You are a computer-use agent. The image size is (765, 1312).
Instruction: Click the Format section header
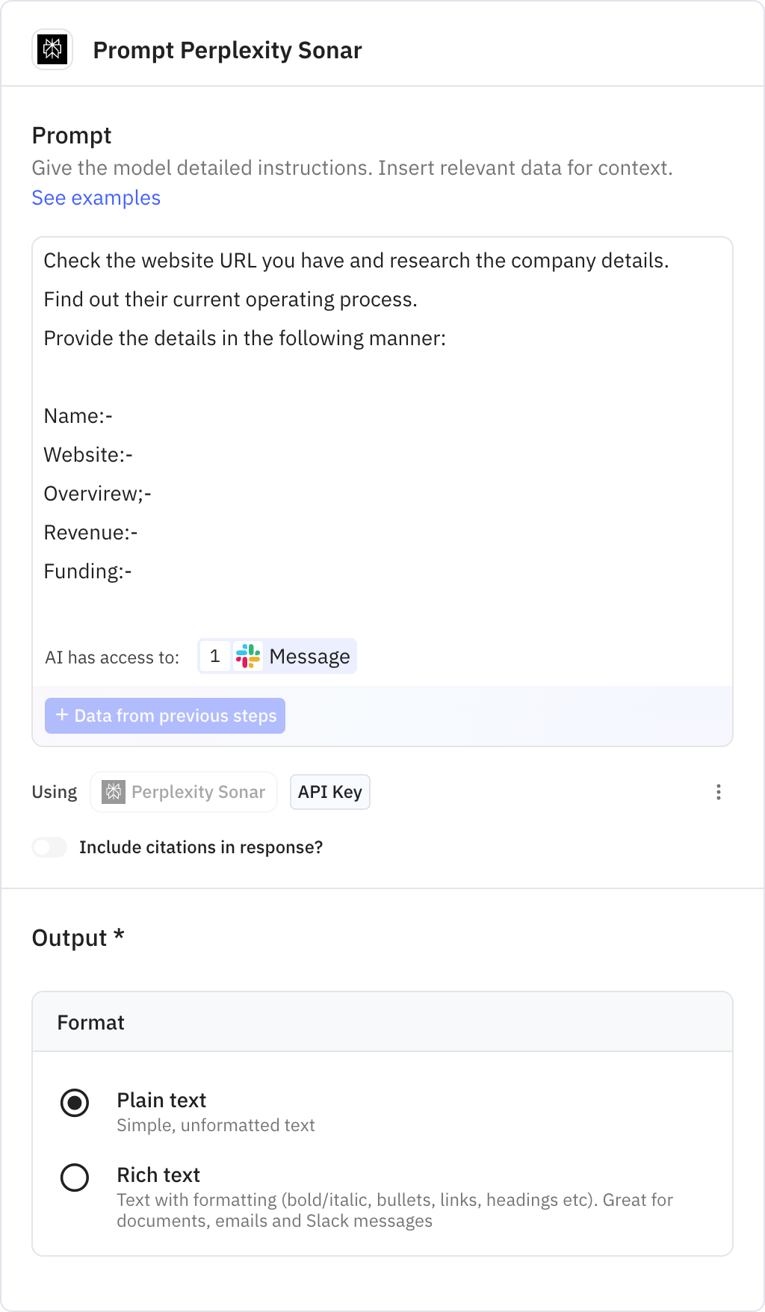(x=91, y=1022)
